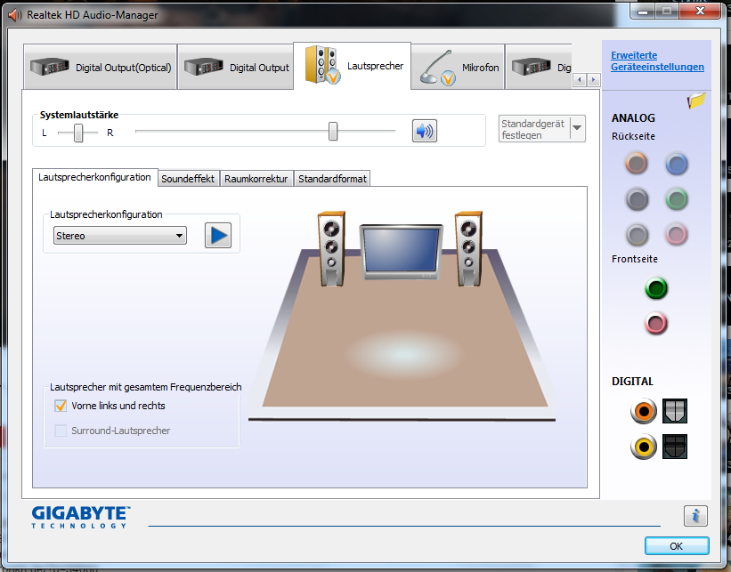
Task: Open the Standardformat sub-tab
Action: [332, 179]
